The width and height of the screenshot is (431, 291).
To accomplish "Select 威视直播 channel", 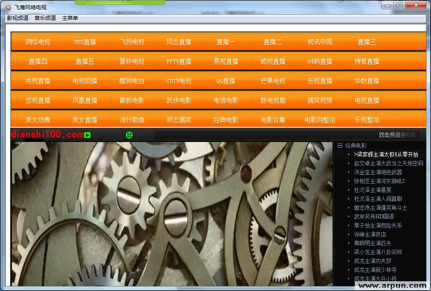I will pos(273,61).
